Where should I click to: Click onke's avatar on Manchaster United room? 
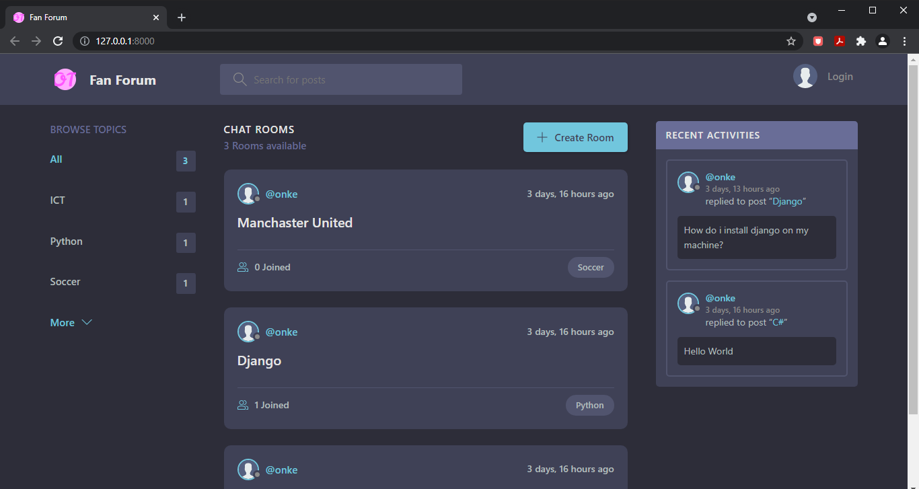click(x=248, y=194)
